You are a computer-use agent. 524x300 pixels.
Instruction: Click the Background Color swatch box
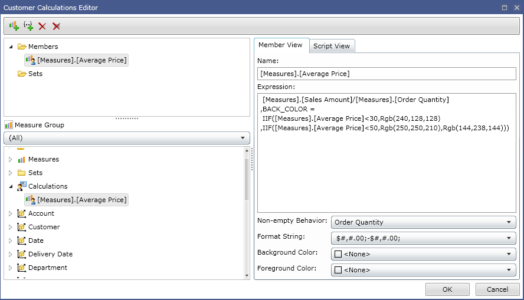coord(338,254)
